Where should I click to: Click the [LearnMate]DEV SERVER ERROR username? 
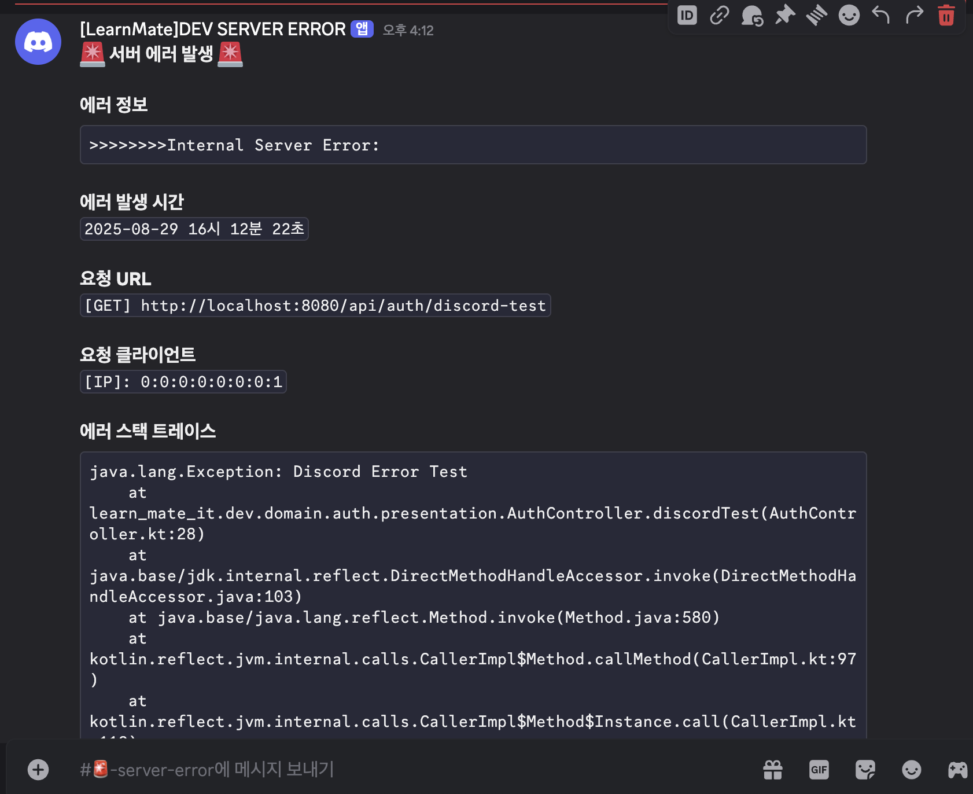pos(212,29)
